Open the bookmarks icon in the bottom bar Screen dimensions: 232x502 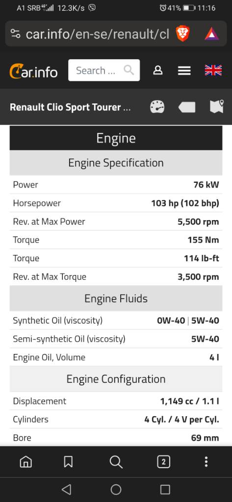click(68, 462)
